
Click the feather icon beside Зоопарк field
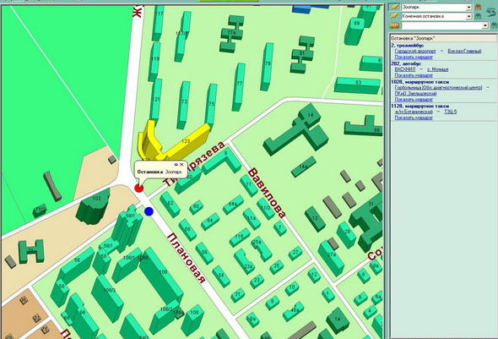pos(394,7)
